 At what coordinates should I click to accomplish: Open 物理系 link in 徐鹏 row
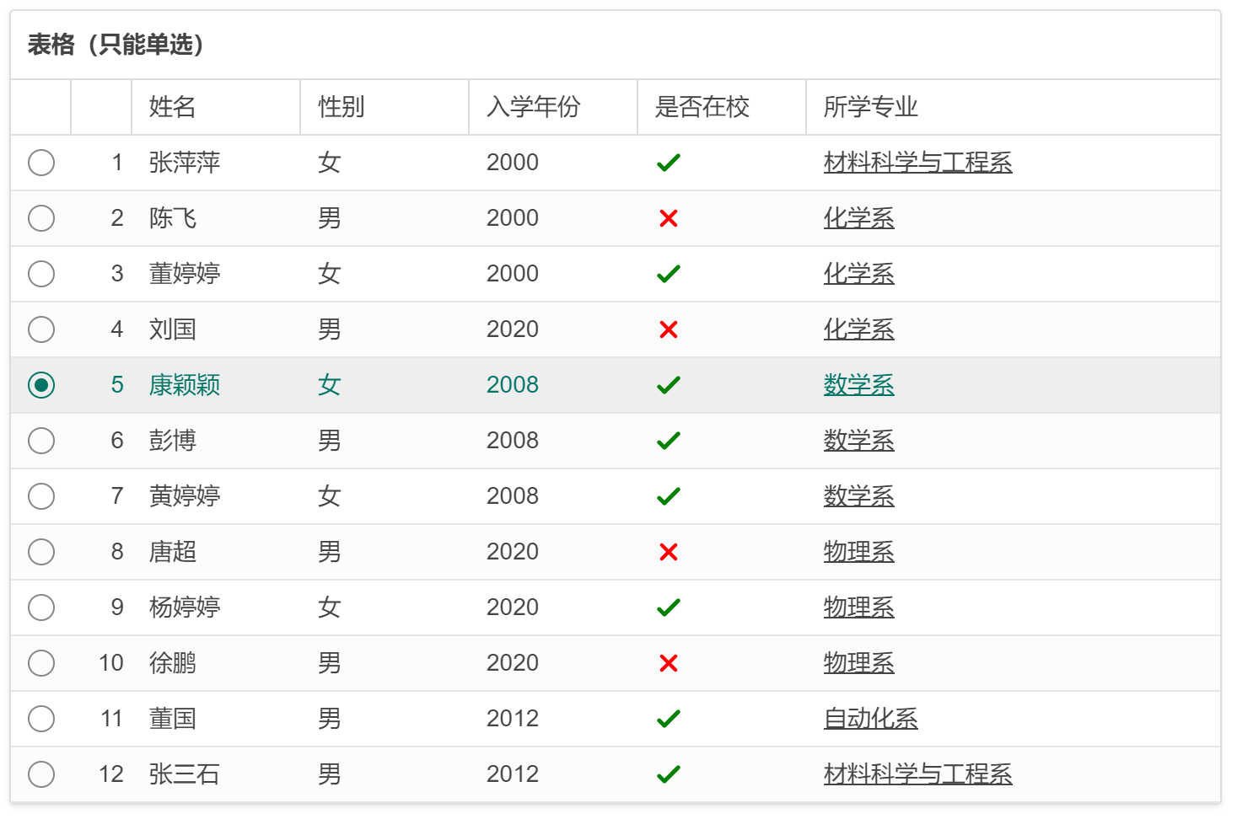[858, 663]
